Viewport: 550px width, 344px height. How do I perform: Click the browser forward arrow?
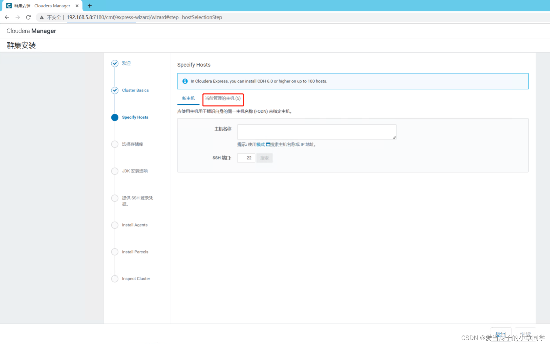tap(18, 17)
